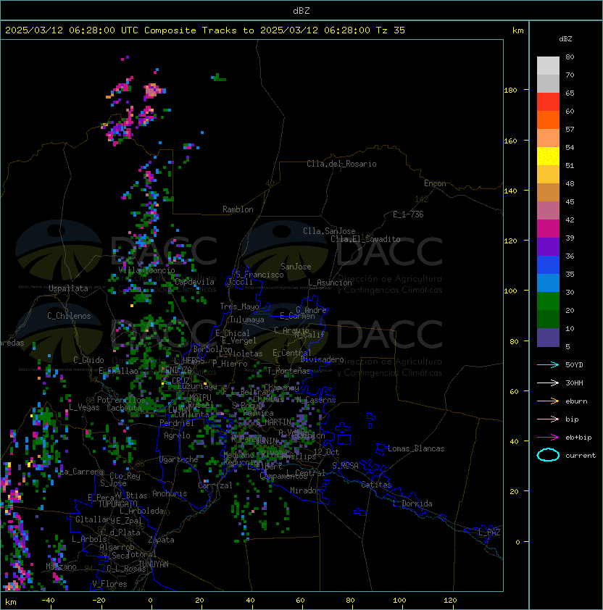Click the 'Ramblon' map label
This screenshot has height=610, width=603.
[238, 209]
